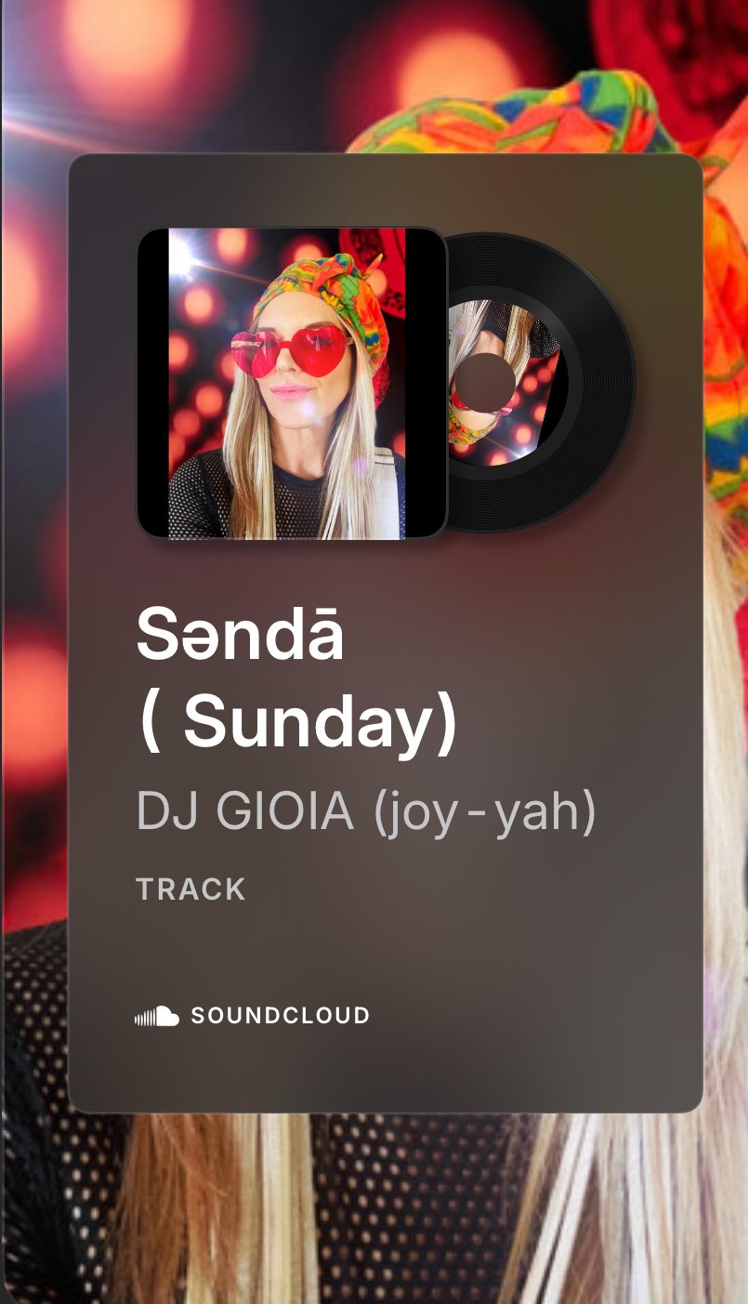Screen dimensions: 748x1304
Task: Open the track title Səndā
Action: 241,635
